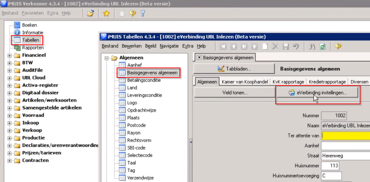Image resolution: width=370 pixels, height=182 pixels.
Task: Click the delete X icon in Tabellen toolbar
Action: pos(275,46)
